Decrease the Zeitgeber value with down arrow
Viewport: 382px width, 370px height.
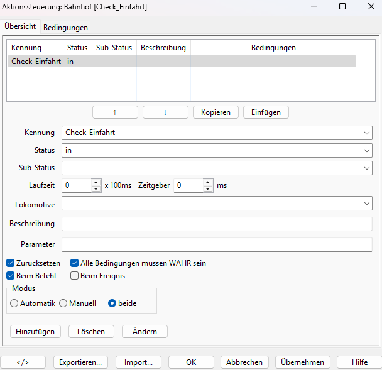[x=208, y=189]
